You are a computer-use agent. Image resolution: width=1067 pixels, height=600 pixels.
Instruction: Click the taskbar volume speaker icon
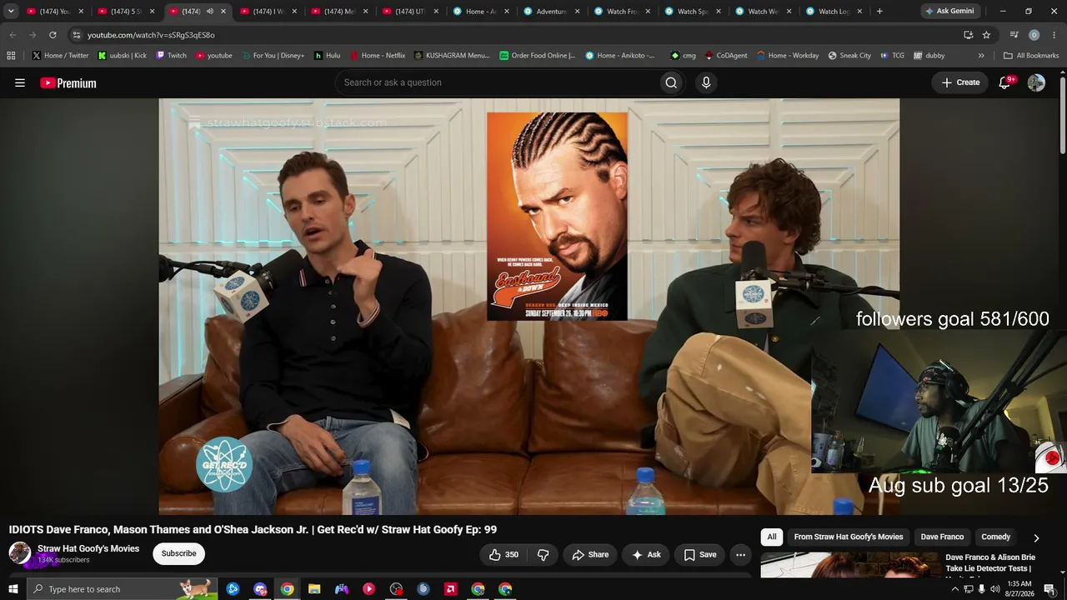[x=994, y=589]
